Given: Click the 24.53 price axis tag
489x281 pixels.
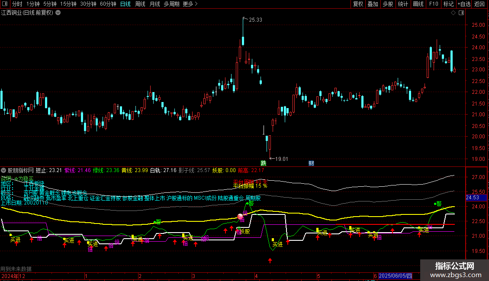Looking at the screenshot, I should pyautogui.click(x=473, y=198).
